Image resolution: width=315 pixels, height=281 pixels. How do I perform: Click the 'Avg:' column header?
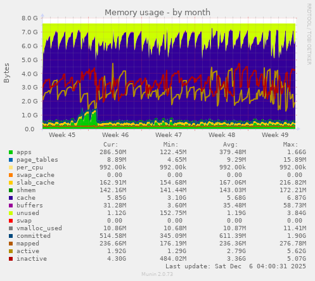click(231, 145)
